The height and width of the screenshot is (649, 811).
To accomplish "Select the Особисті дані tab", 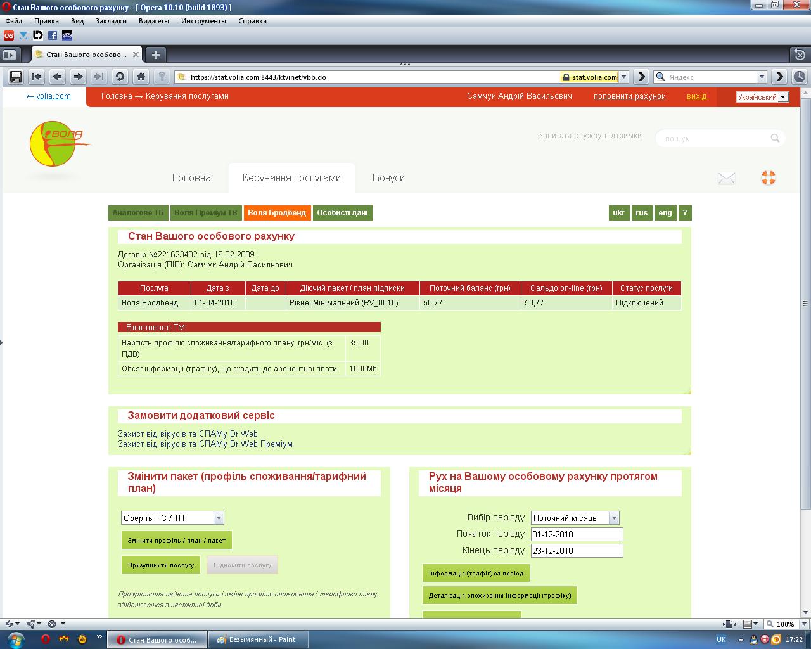I will click(342, 213).
